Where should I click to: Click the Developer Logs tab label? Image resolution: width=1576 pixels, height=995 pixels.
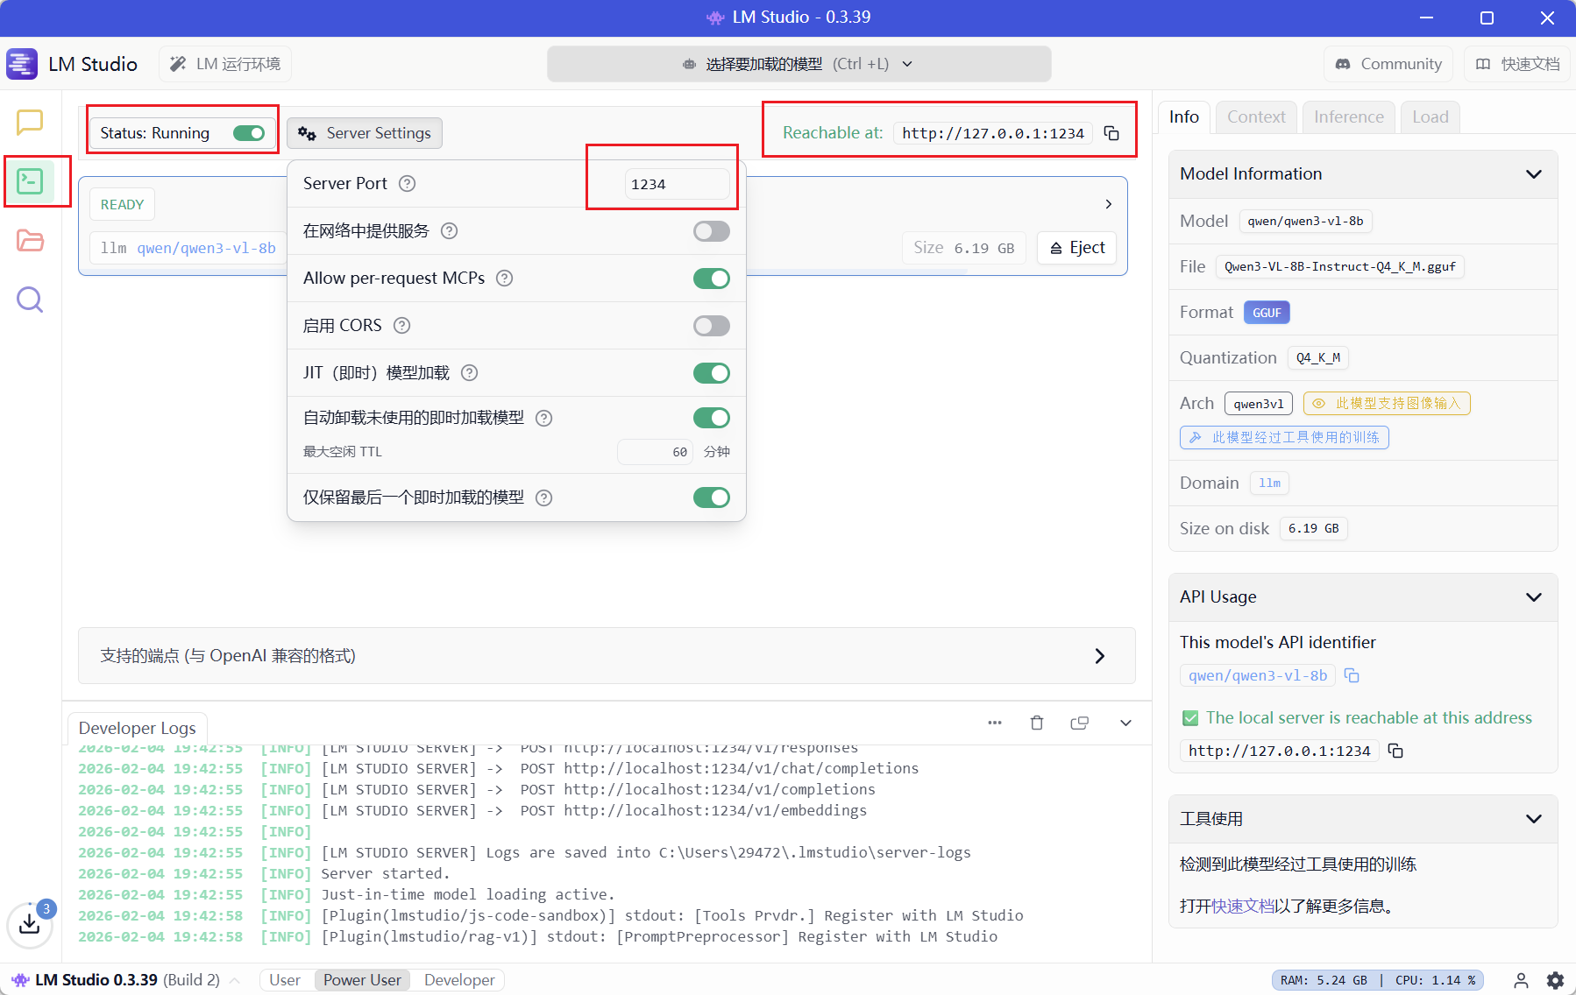click(138, 728)
